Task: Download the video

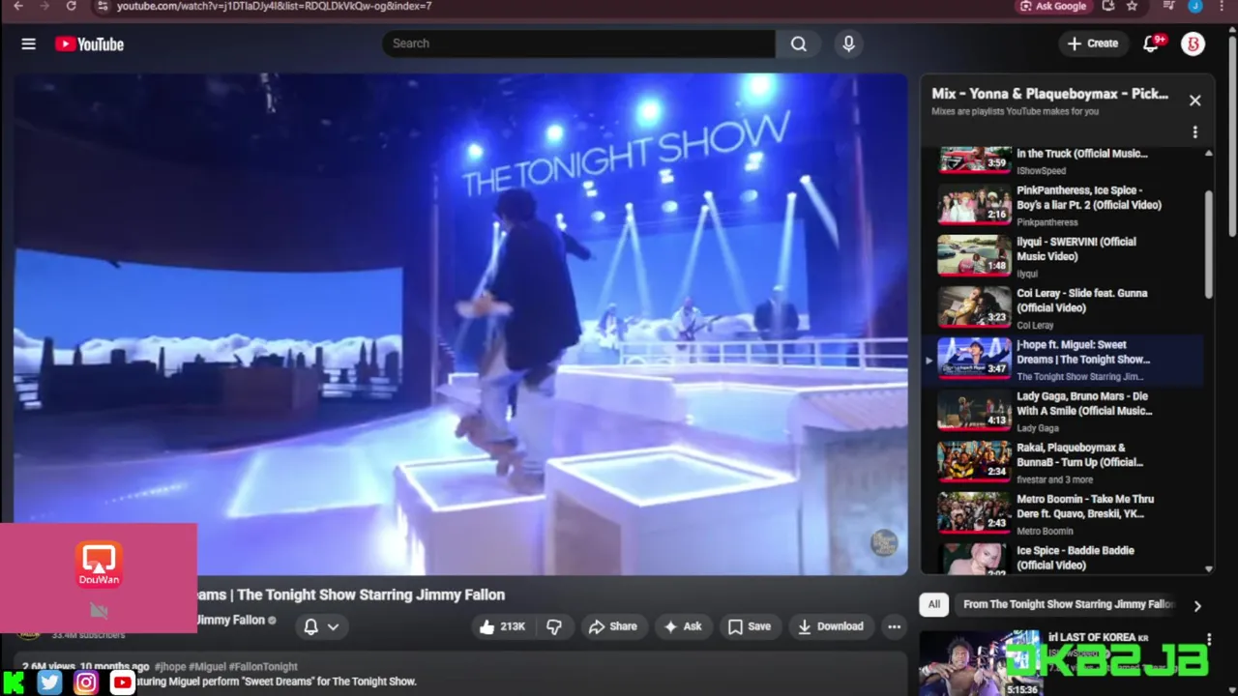Action: pyautogui.click(x=830, y=626)
